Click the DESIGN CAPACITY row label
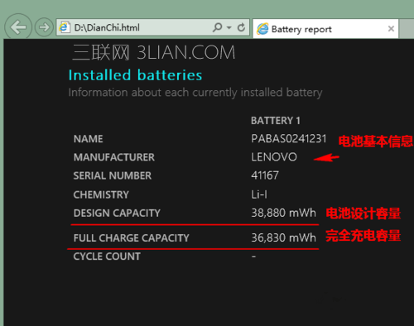Image resolution: width=414 pixels, height=326 pixels. [x=117, y=213]
